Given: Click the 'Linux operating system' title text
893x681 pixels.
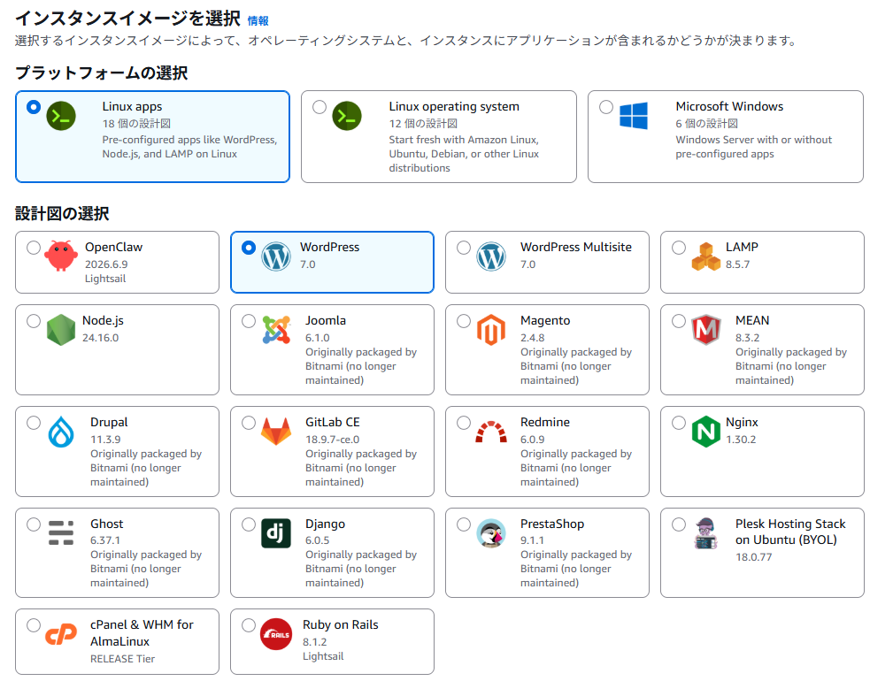Looking at the screenshot, I should click(x=454, y=106).
